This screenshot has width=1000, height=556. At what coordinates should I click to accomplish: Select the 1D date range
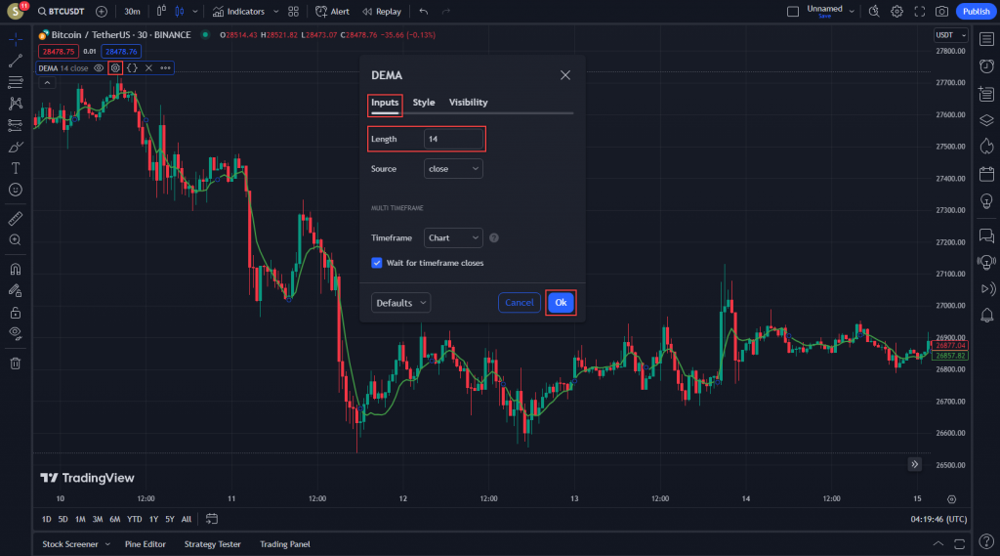click(x=47, y=519)
